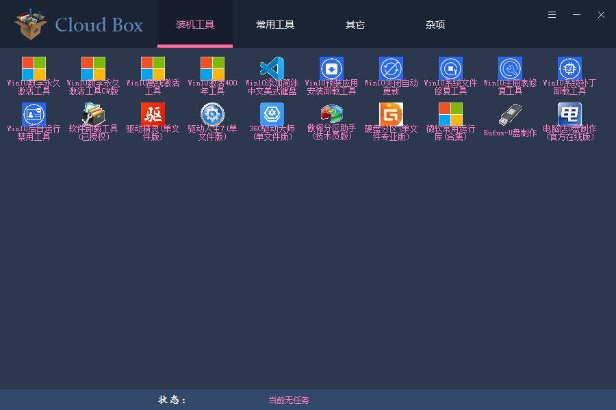
Task: Launch the Win10注册表修复工具
Action: coord(509,72)
